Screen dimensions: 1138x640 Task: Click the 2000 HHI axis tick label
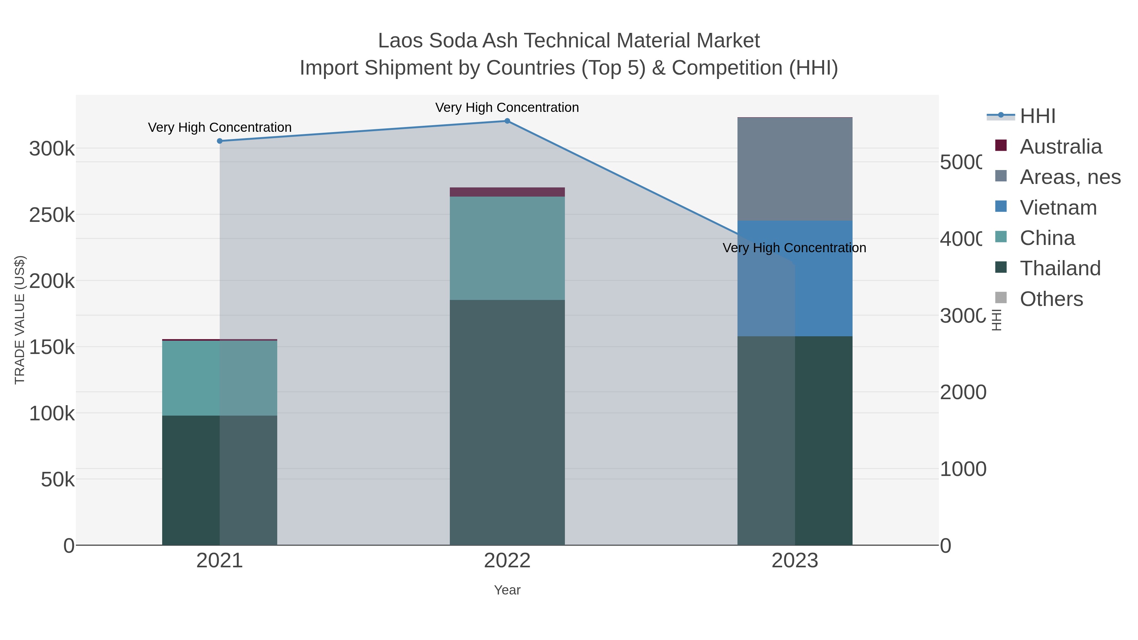tap(964, 392)
